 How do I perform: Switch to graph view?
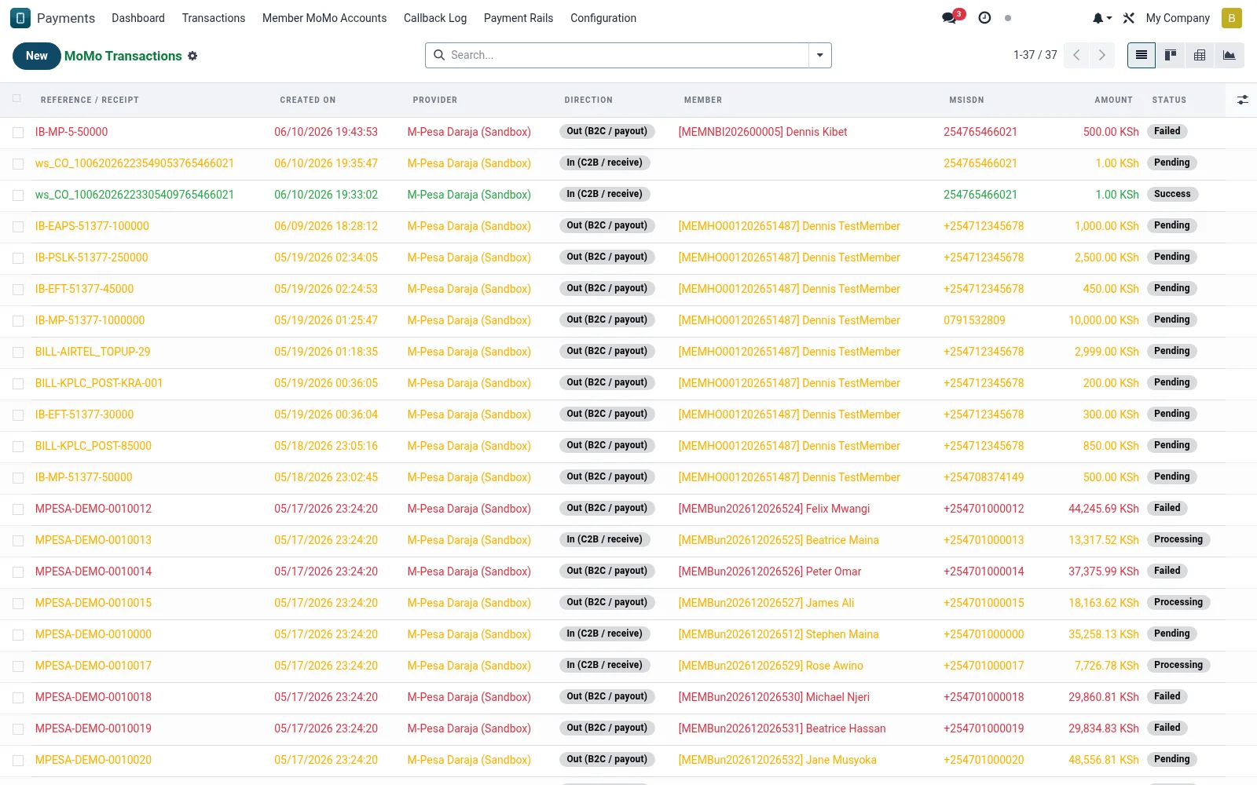1229,55
